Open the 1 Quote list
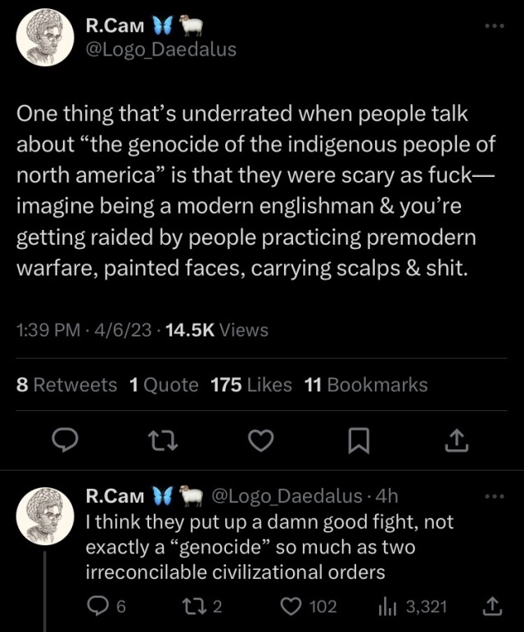 [164, 385]
